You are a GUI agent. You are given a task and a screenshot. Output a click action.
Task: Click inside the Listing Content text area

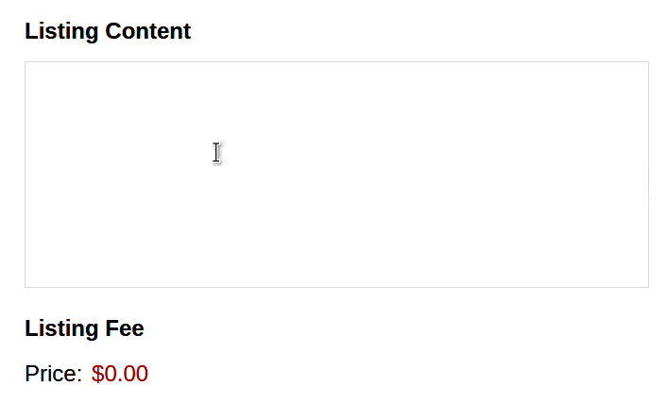tap(336, 175)
